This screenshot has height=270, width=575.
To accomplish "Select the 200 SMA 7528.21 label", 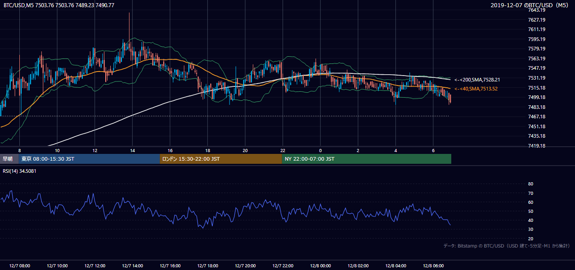I will point(477,80).
